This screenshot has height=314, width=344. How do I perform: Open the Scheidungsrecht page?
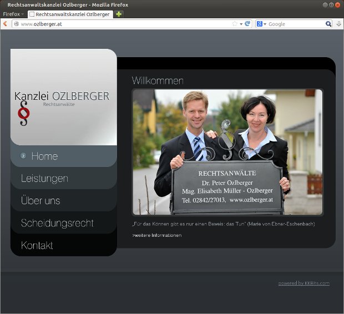point(64,223)
